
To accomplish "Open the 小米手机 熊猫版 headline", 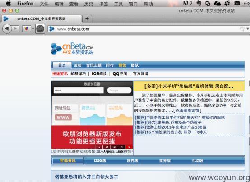I will [x=189, y=86].
